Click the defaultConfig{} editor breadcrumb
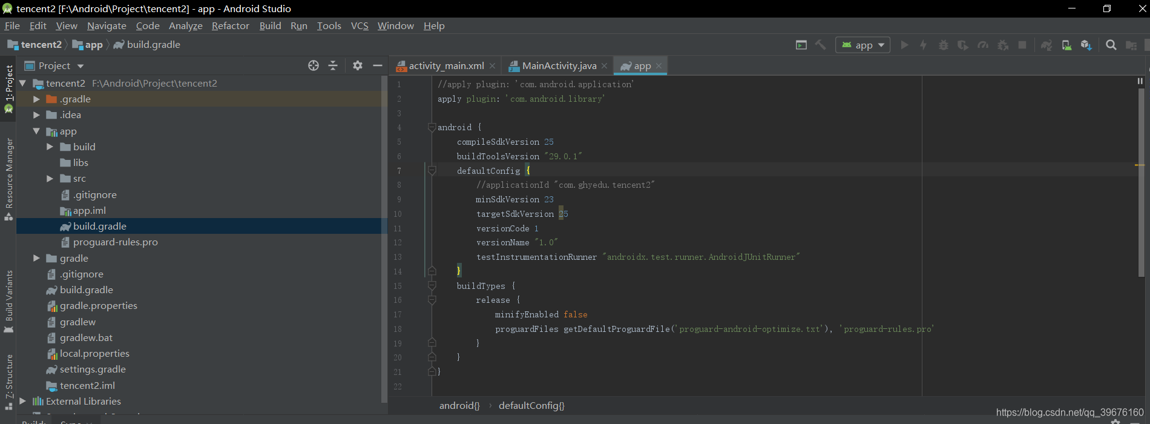The height and width of the screenshot is (424, 1150). [531, 406]
